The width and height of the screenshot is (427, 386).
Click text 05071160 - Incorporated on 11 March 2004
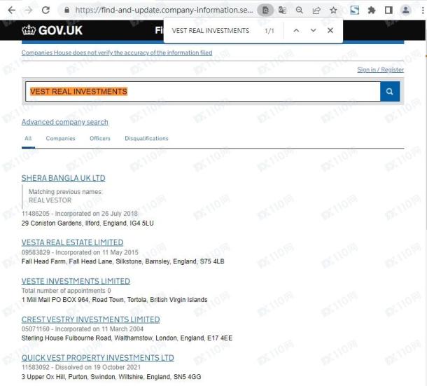click(x=83, y=329)
